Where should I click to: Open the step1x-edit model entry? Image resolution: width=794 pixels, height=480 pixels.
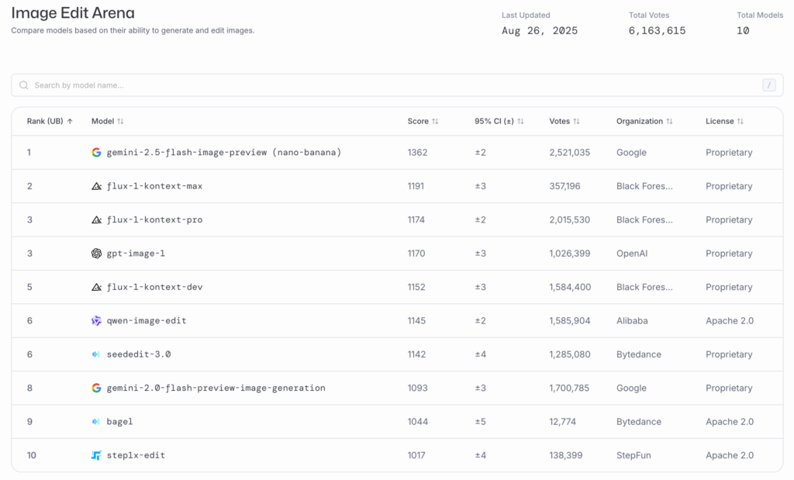coord(136,455)
